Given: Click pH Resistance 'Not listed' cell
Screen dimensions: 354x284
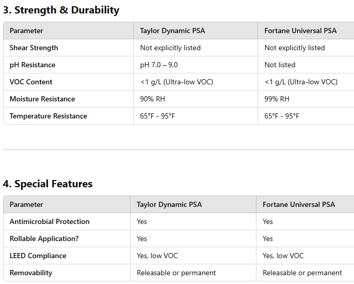Looking at the screenshot, I should point(280,65).
